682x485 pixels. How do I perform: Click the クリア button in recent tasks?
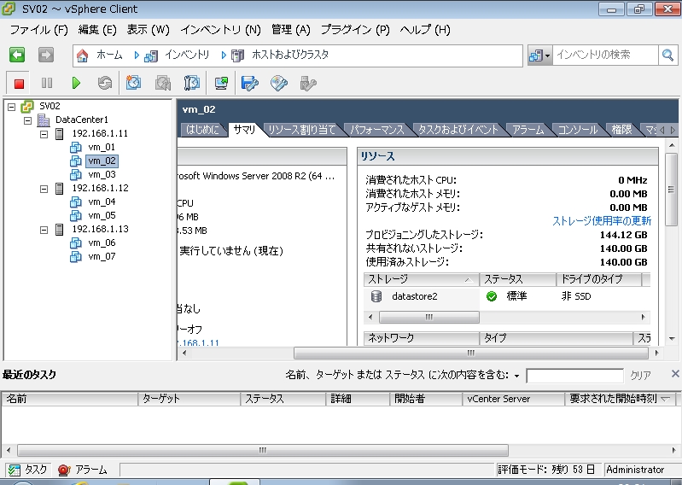click(641, 376)
